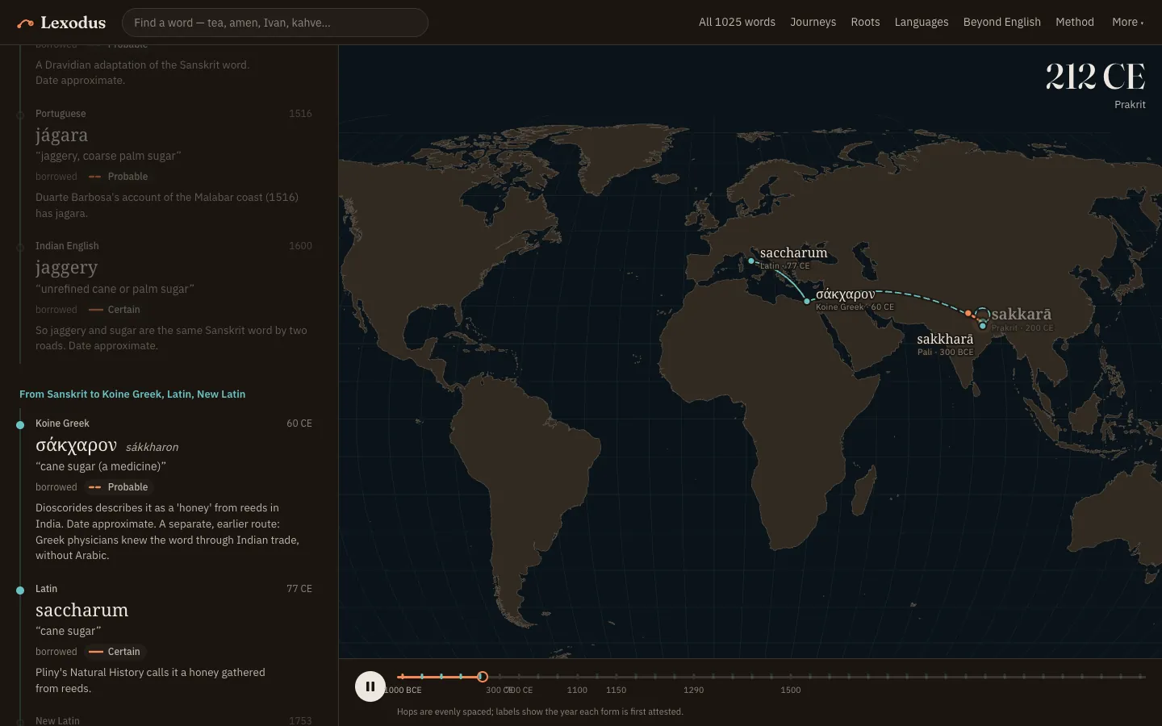Image resolution: width=1162 pixels, height=726 pixels.
Task: Open the Method page
Action: [x=1075, y=22]
